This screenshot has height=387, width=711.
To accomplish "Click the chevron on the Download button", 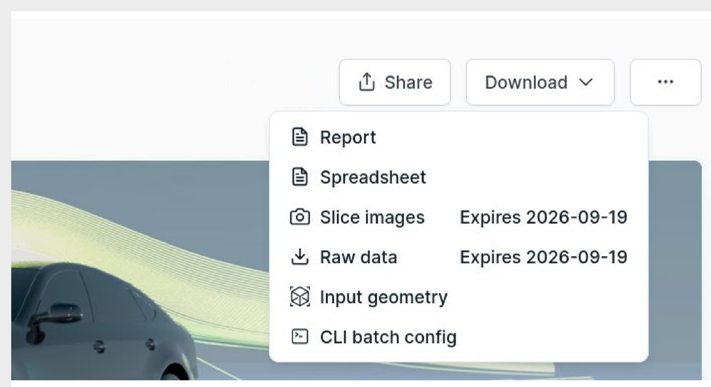I will [585, 82].
